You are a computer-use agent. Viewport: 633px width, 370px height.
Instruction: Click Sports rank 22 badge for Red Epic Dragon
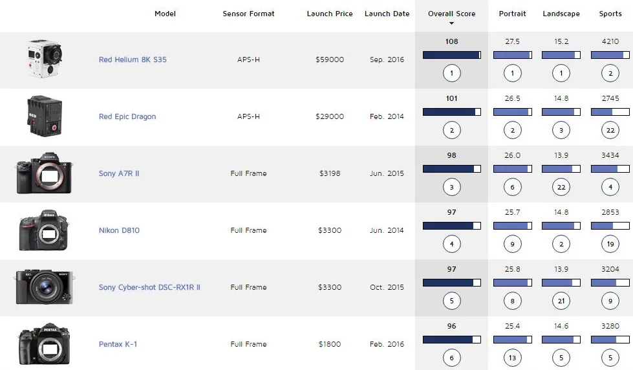tap(610, 131)
